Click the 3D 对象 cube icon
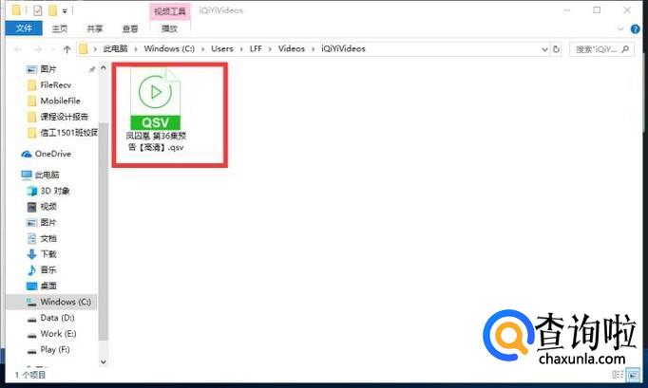648x388 pixels. [31, 191]
